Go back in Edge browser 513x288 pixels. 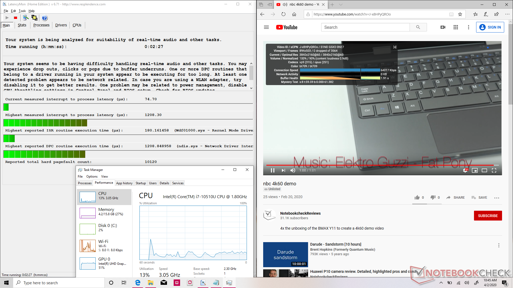pos(262,14)
